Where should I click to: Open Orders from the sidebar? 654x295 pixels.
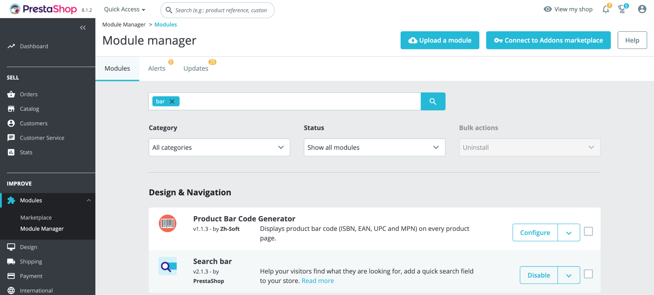[x=29, y=94]
